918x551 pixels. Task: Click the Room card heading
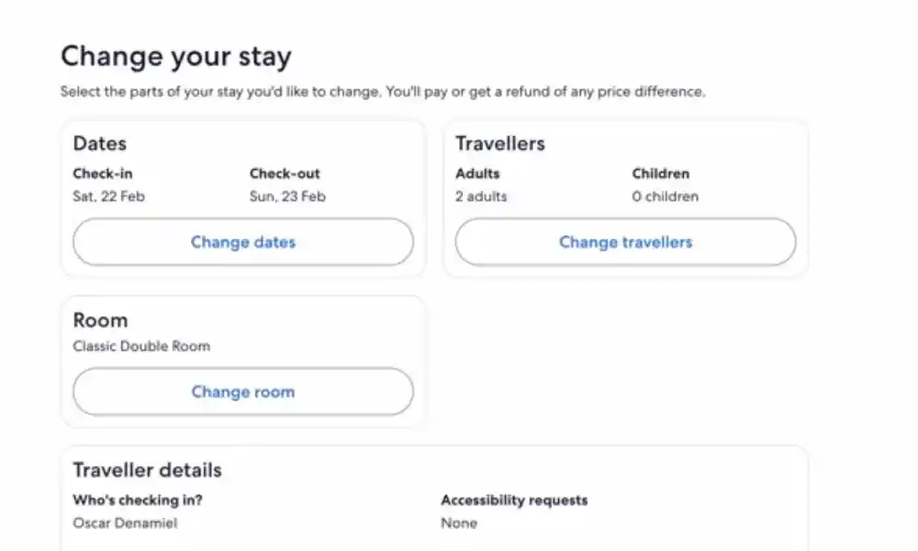click(x=100, y=320)
